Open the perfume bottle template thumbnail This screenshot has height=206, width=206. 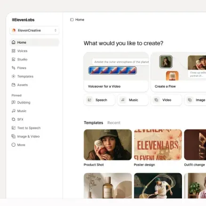[x=108, y=186]
